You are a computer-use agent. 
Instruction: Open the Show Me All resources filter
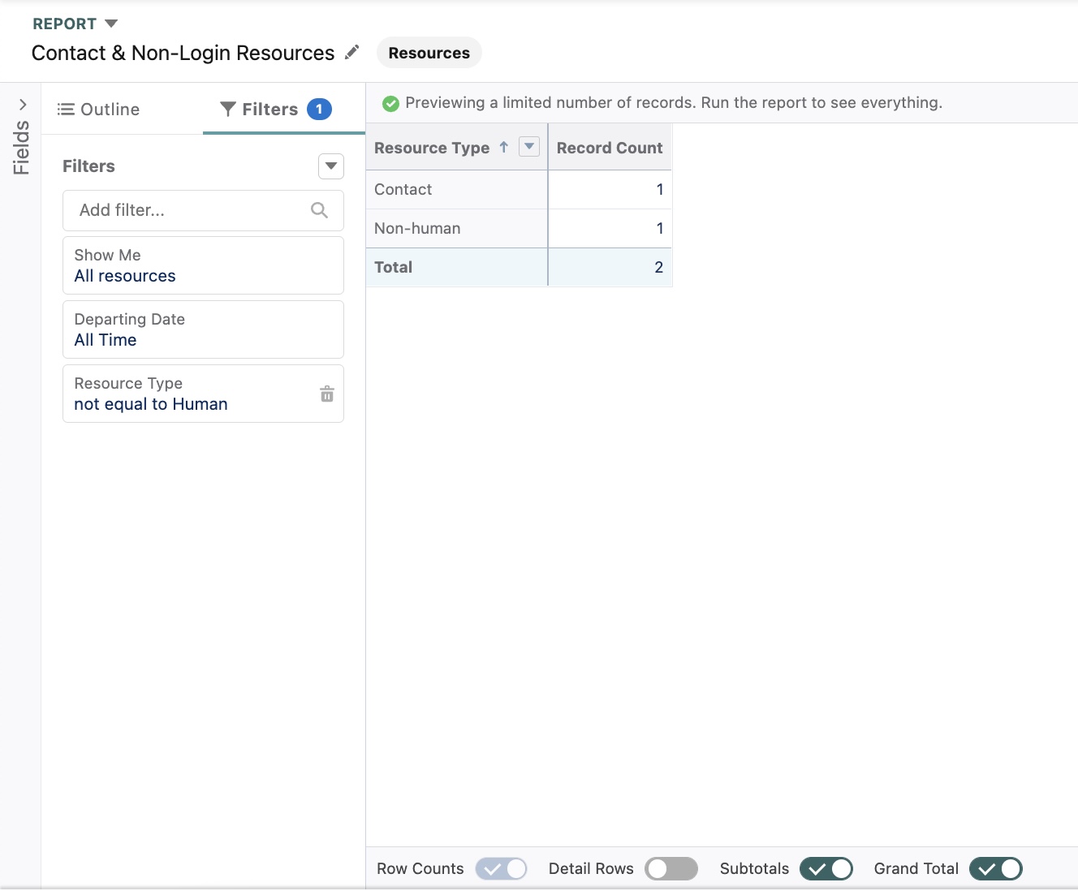(203, 265)
